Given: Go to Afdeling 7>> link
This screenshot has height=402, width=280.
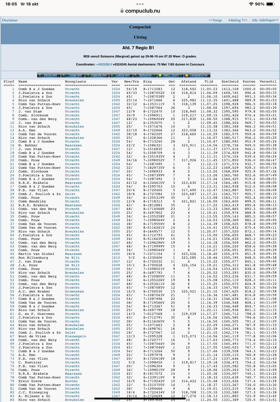Looking at the screenshot, I should click(237, 20).
